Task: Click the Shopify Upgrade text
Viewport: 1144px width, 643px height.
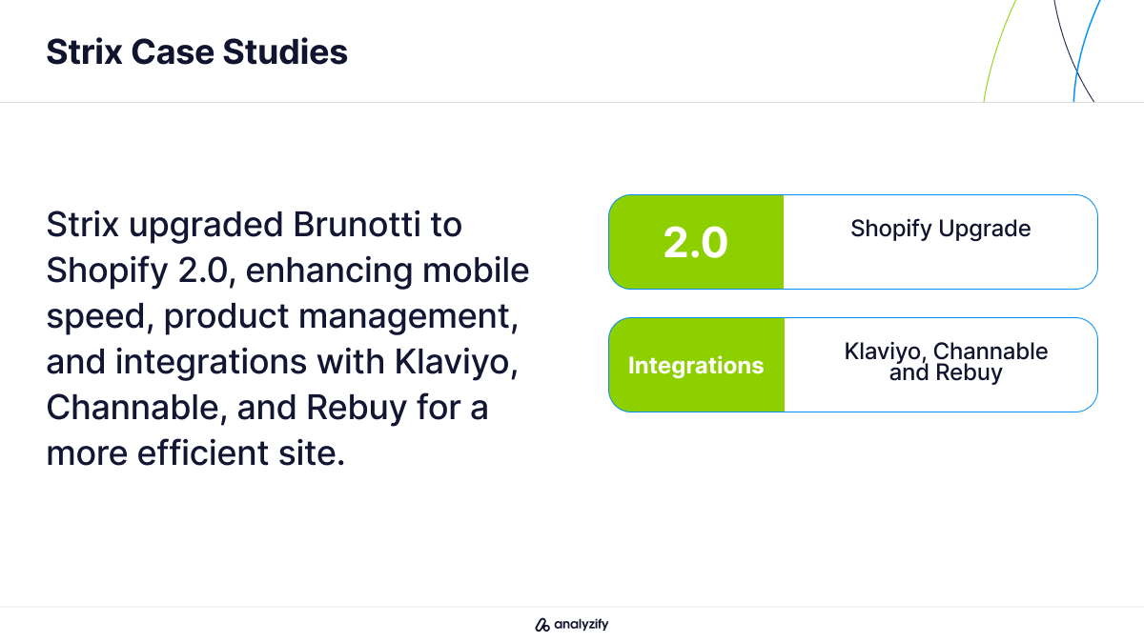Action: (941, 229)
